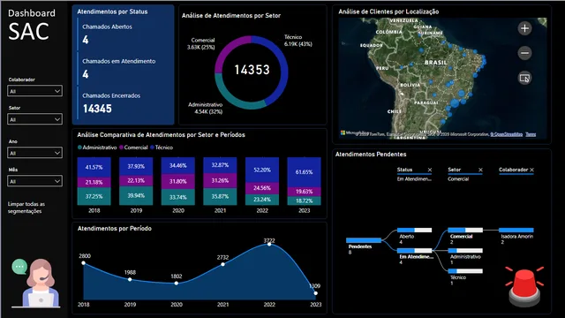Select the 2021 Comercial bar segment 31.26%
The image size is (565, 318).
[220, 180]
